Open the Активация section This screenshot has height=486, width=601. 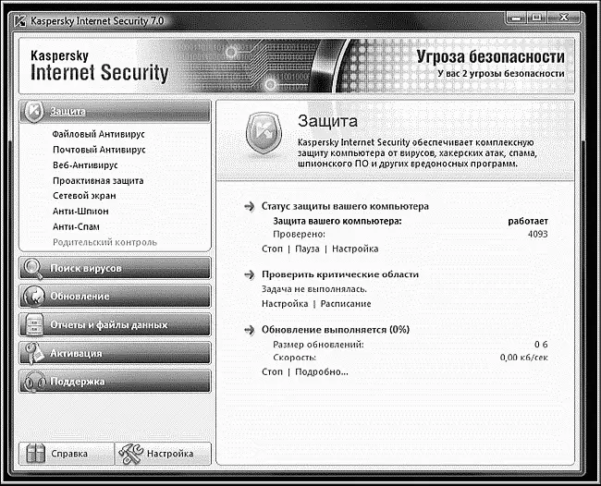click(x=115, y=353)
